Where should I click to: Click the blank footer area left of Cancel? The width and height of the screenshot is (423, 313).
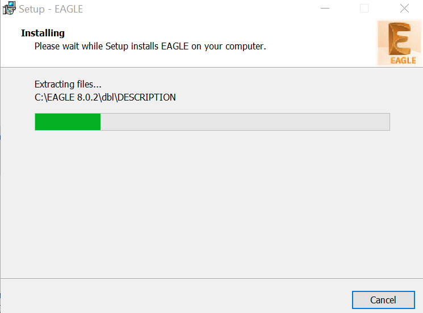170,299
